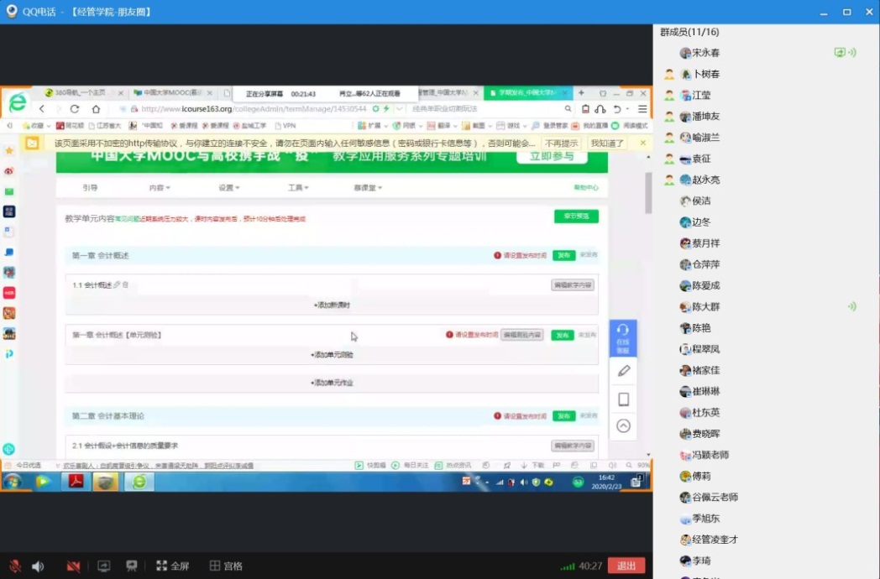Open the 慕课堂 menu
Viewport: 880px width, 579px height.
pyautogui.click(x=367, y=188)
